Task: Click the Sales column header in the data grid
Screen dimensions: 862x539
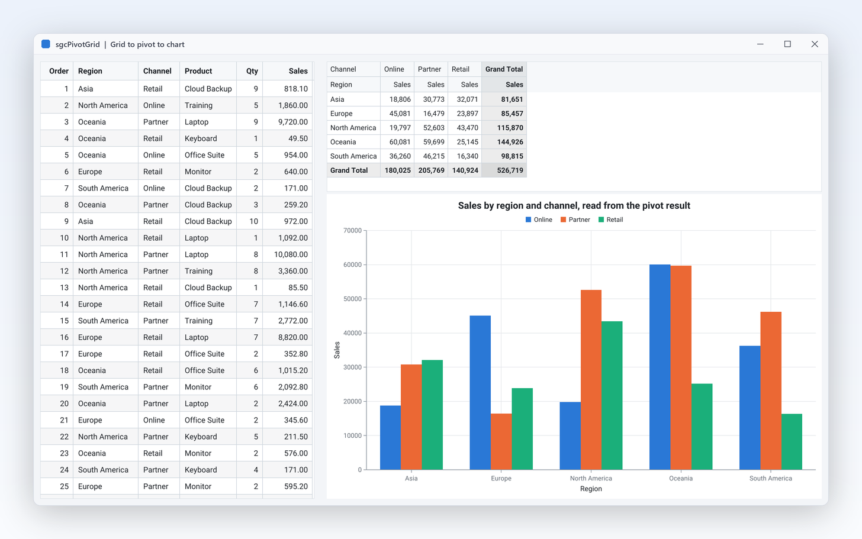Action: (288, 71)
